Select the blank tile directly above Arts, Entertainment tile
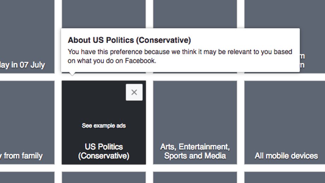 pyautogui.click(x=195, y=14)
